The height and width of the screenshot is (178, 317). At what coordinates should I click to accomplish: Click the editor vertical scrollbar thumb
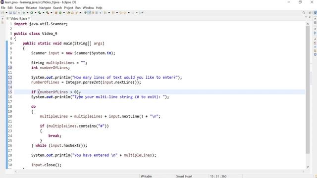308,90
